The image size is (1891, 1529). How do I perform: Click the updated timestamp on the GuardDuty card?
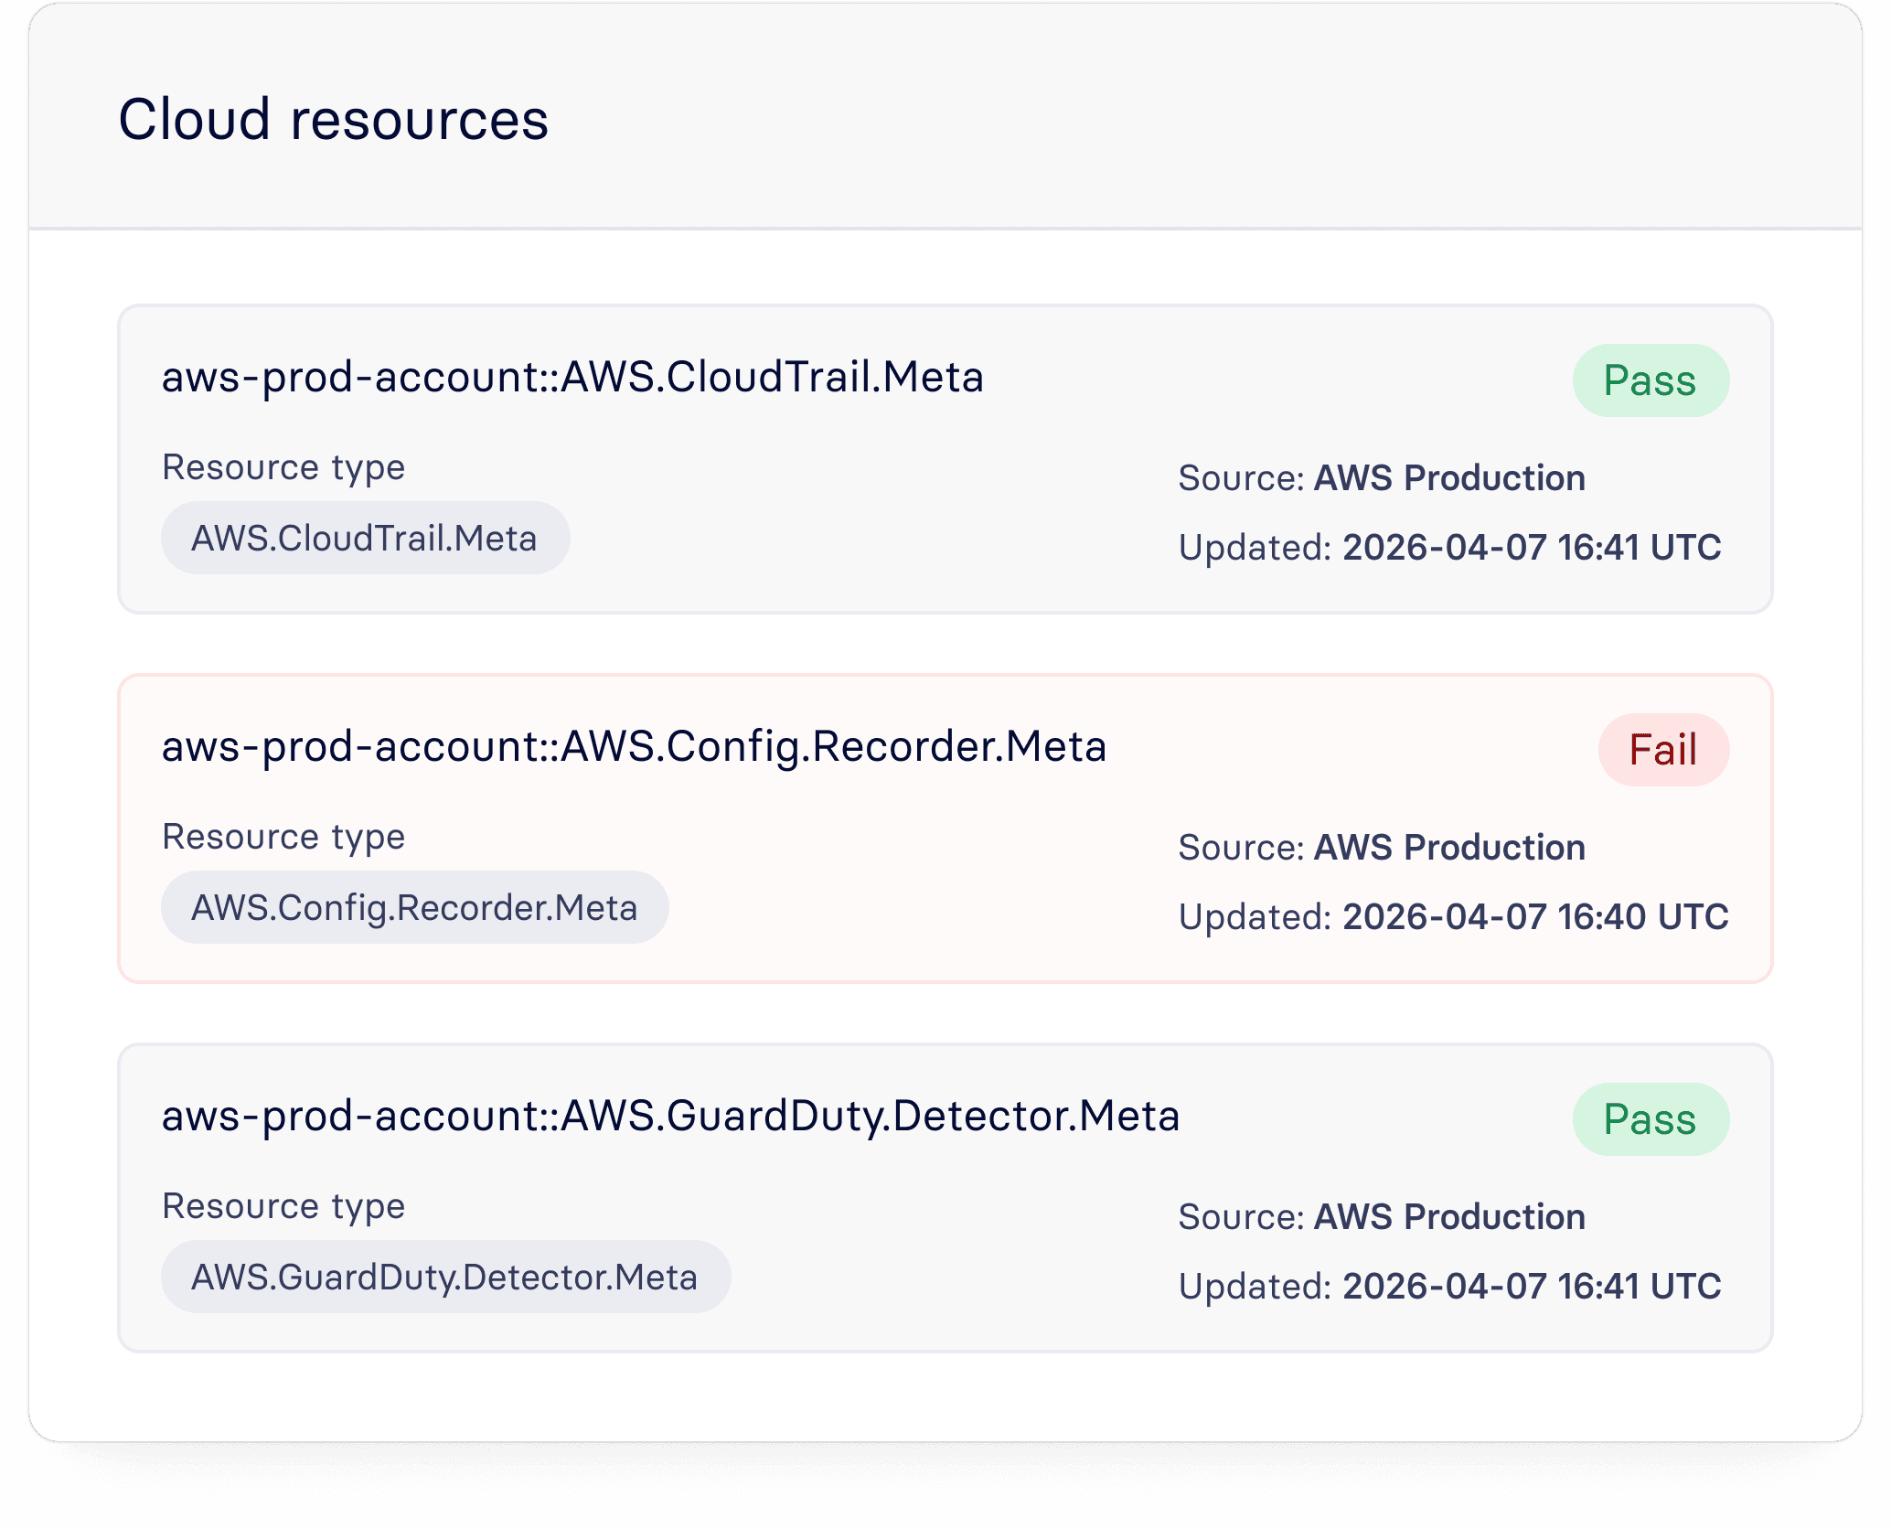tap(1531, 1287)
